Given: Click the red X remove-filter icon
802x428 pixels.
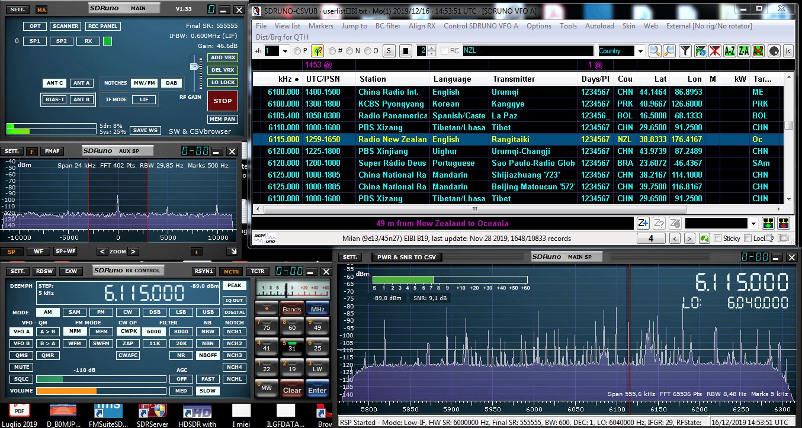Looking at the screenshot, I should tap(715, 51).
